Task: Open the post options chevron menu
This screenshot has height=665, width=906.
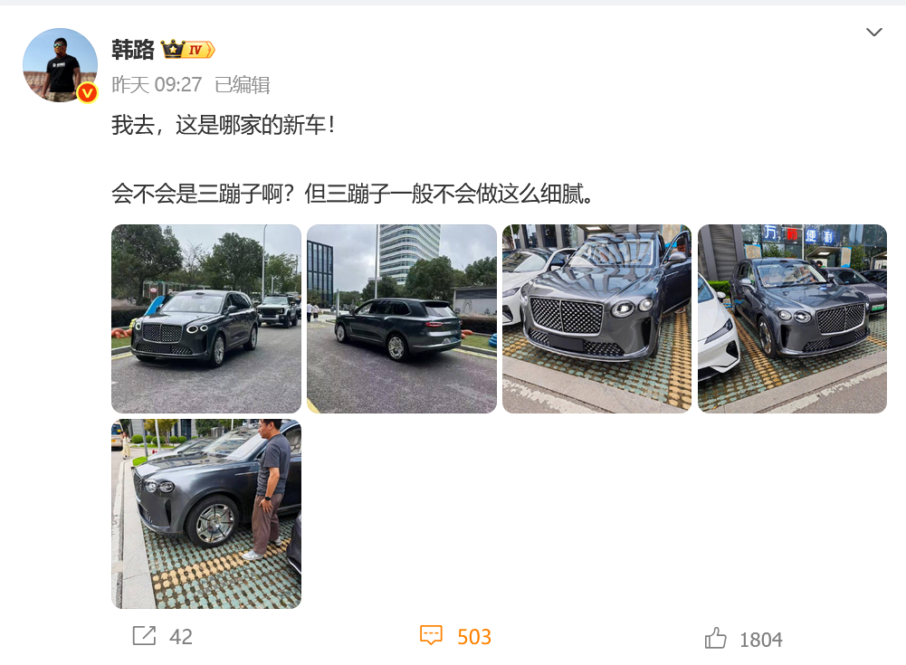Action: coord(873,32)
